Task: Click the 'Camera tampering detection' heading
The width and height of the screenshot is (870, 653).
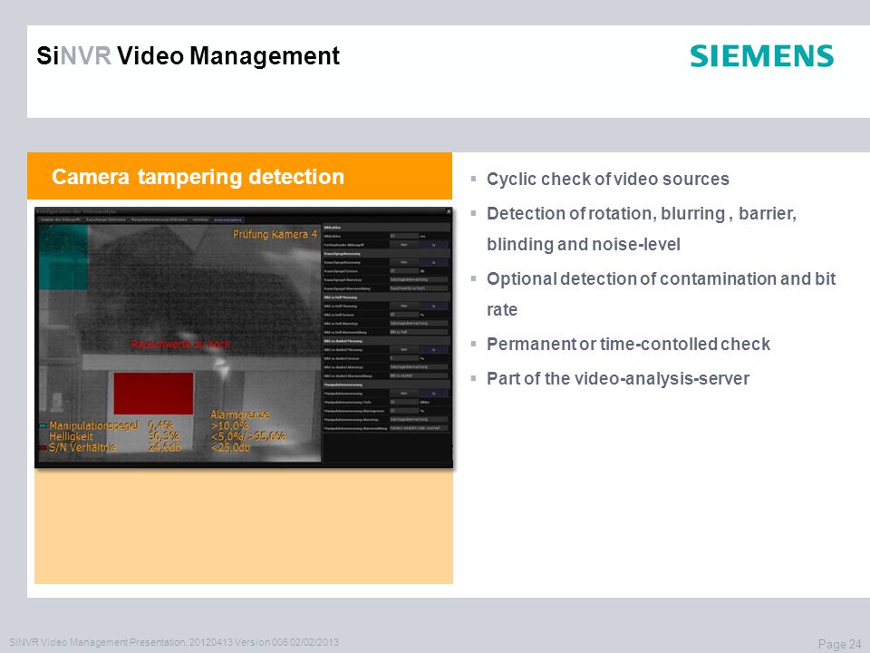Action: [x=198, y=177]
